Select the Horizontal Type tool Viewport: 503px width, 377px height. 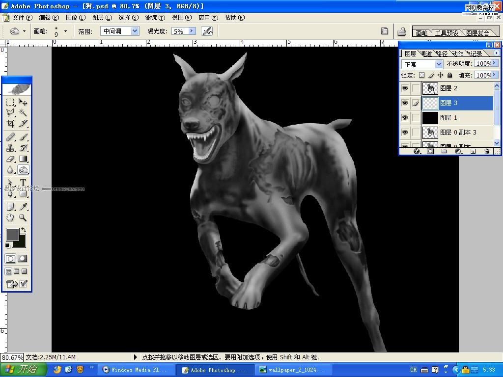tap(23, 183)
